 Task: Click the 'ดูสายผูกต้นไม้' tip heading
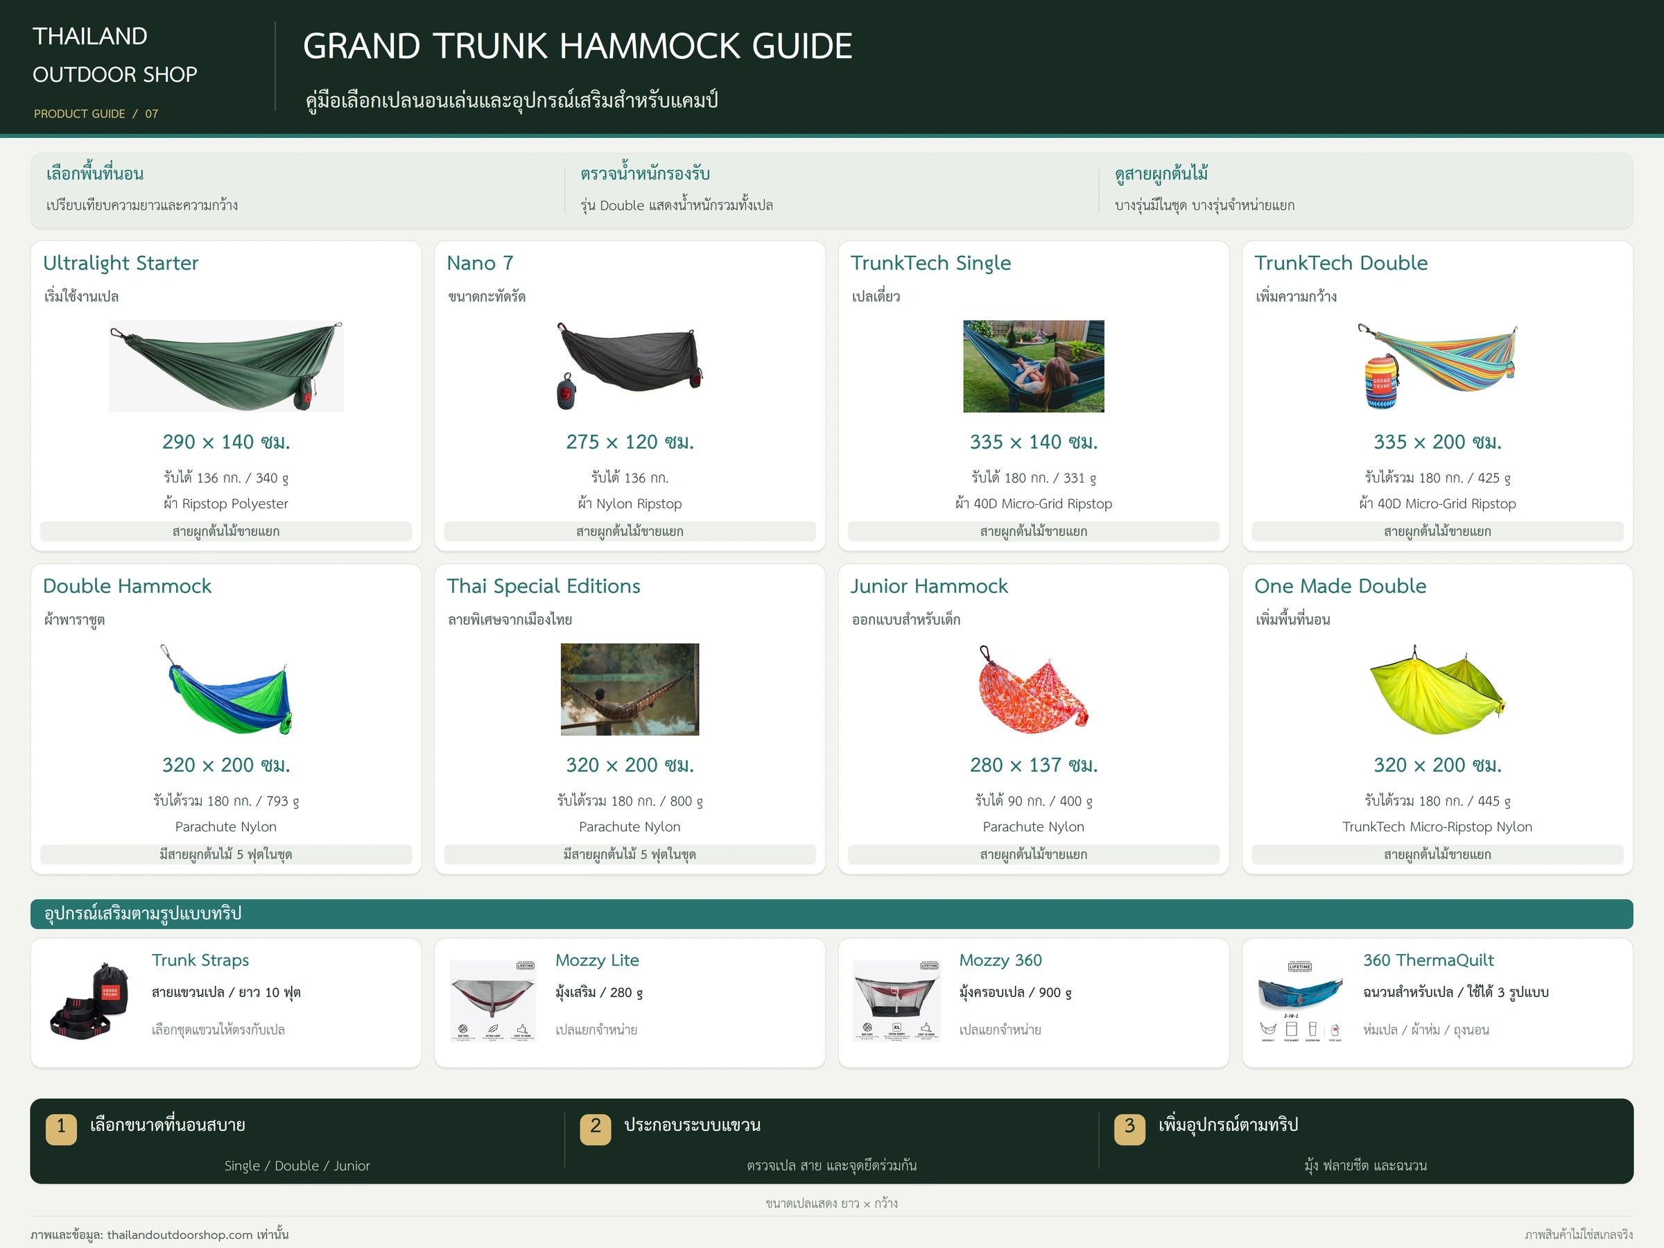[x=1161, y=174]
